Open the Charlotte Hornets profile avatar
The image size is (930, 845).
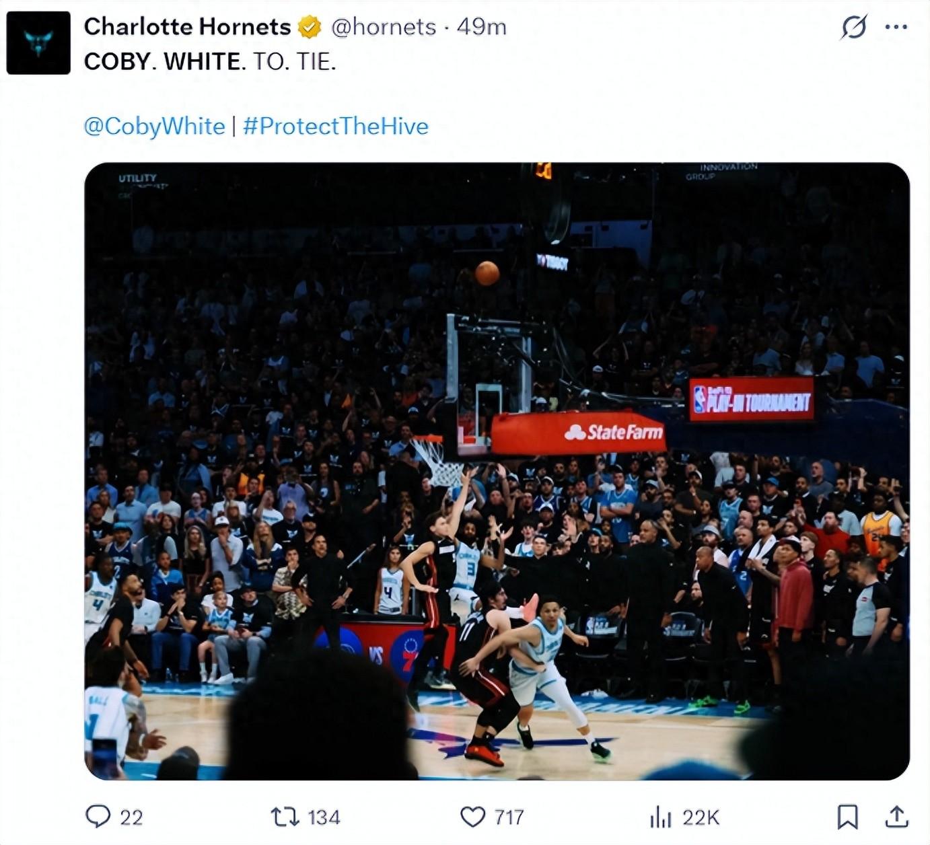(38, 43)
